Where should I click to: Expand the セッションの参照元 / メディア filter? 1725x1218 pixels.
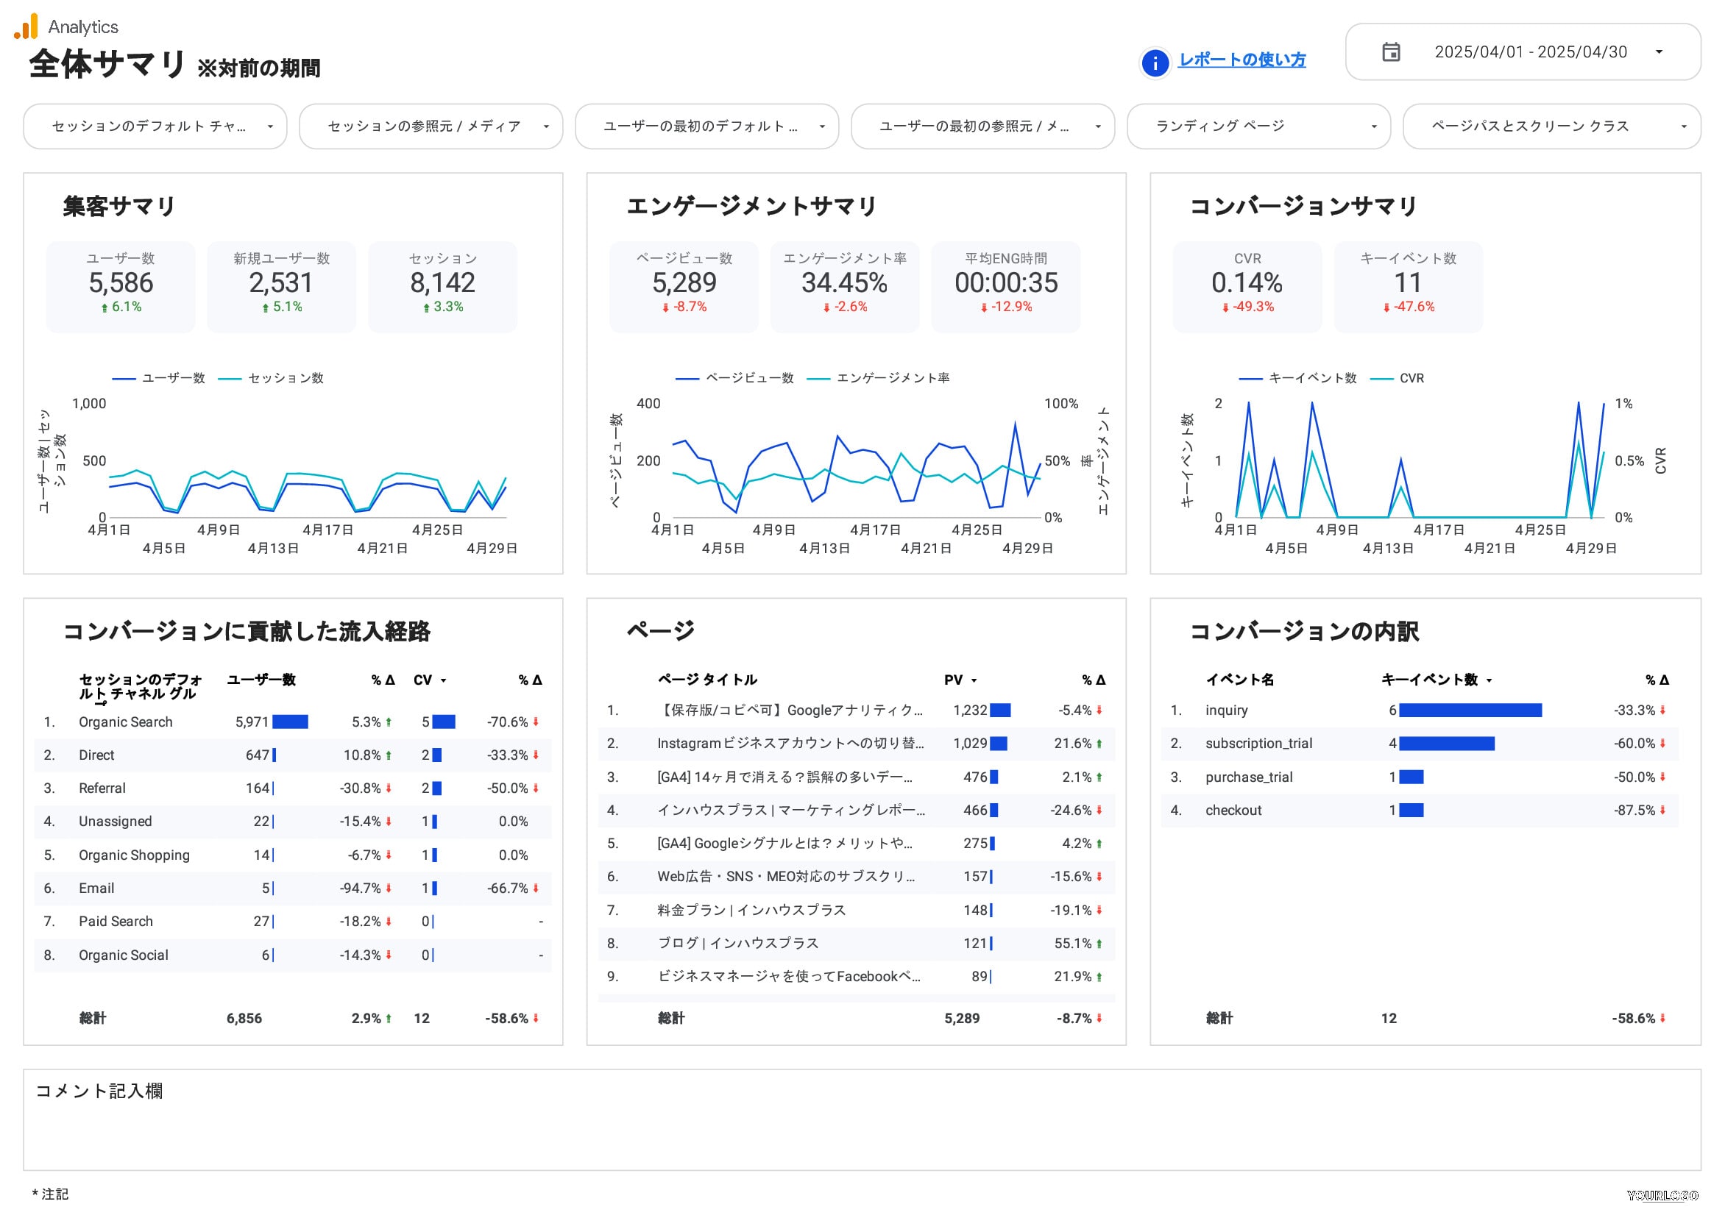[431, 127]
